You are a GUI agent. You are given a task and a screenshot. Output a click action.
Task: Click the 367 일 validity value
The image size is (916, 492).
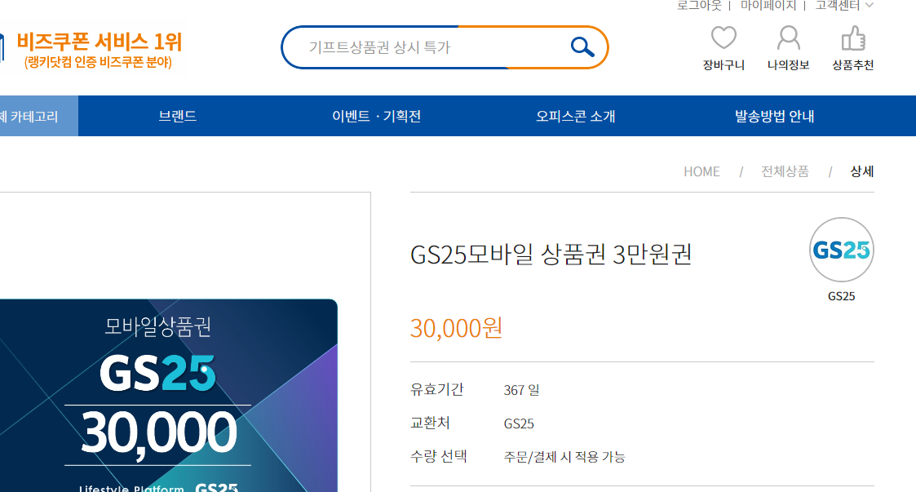(x=522, y=390)
